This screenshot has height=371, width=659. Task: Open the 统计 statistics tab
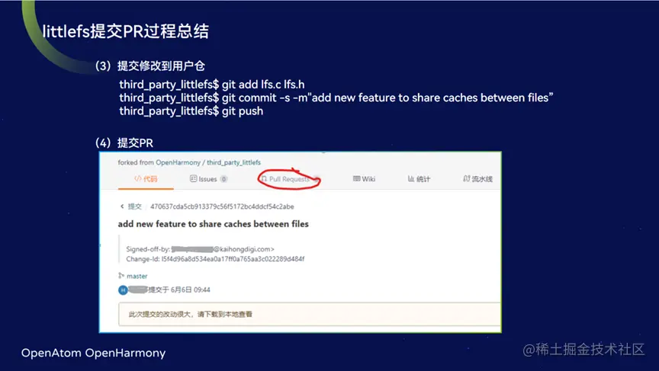tap(419, 179)
